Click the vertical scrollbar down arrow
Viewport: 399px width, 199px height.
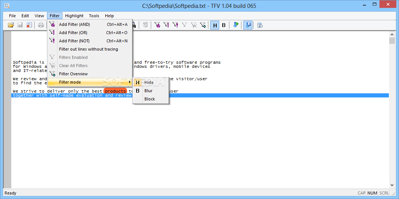point(392,185)
